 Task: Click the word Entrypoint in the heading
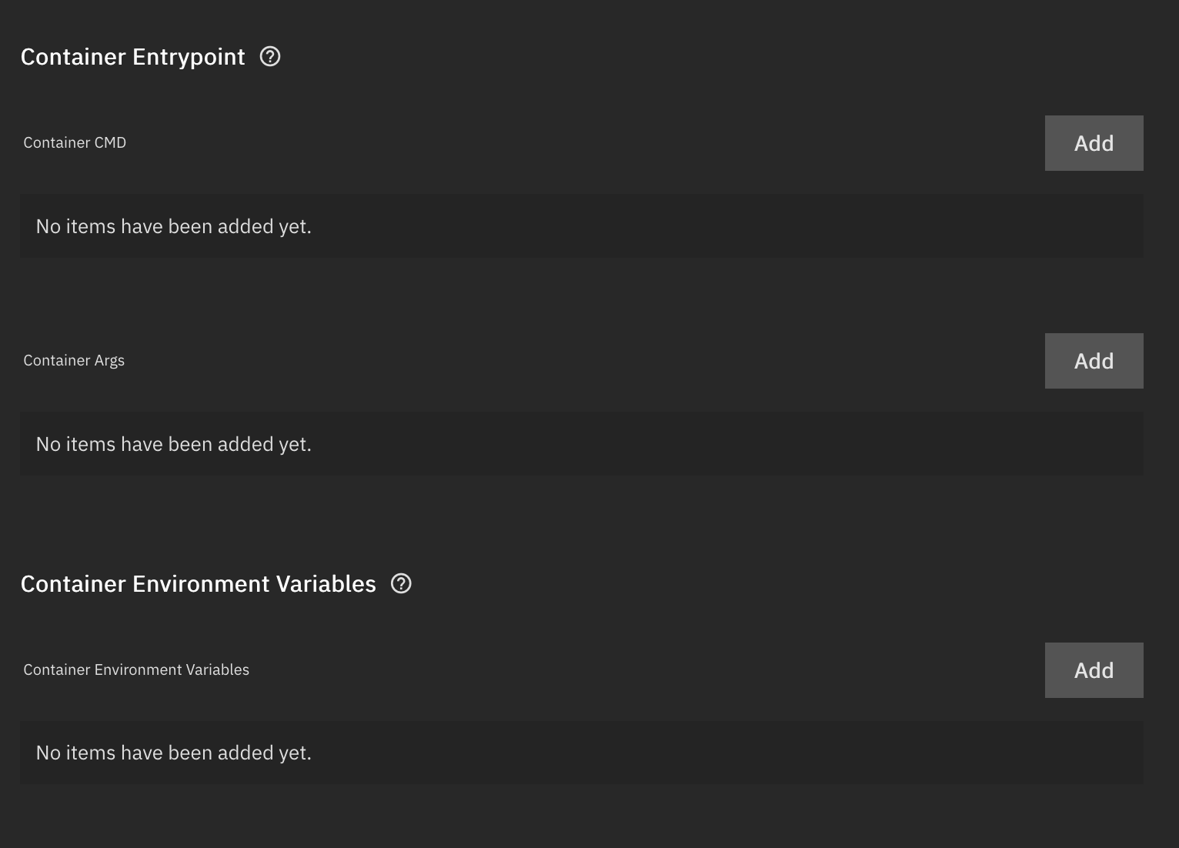189,57
